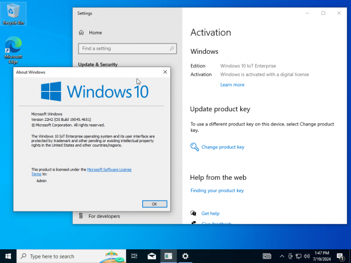
Task: Open the volume control tray icon
Action: tap(307, 256)
